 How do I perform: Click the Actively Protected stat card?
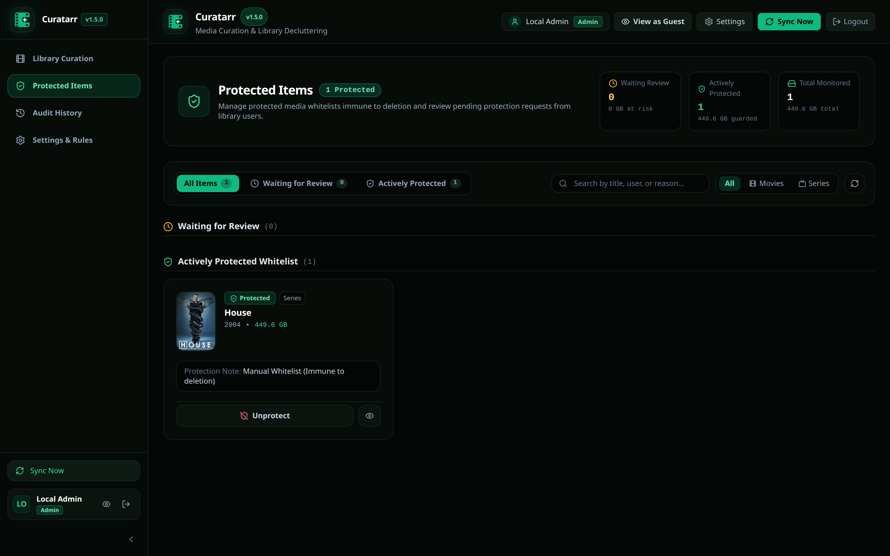tap(729, 101)
